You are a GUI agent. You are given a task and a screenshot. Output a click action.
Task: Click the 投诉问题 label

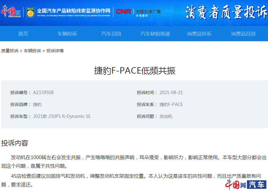pos(147,116)
